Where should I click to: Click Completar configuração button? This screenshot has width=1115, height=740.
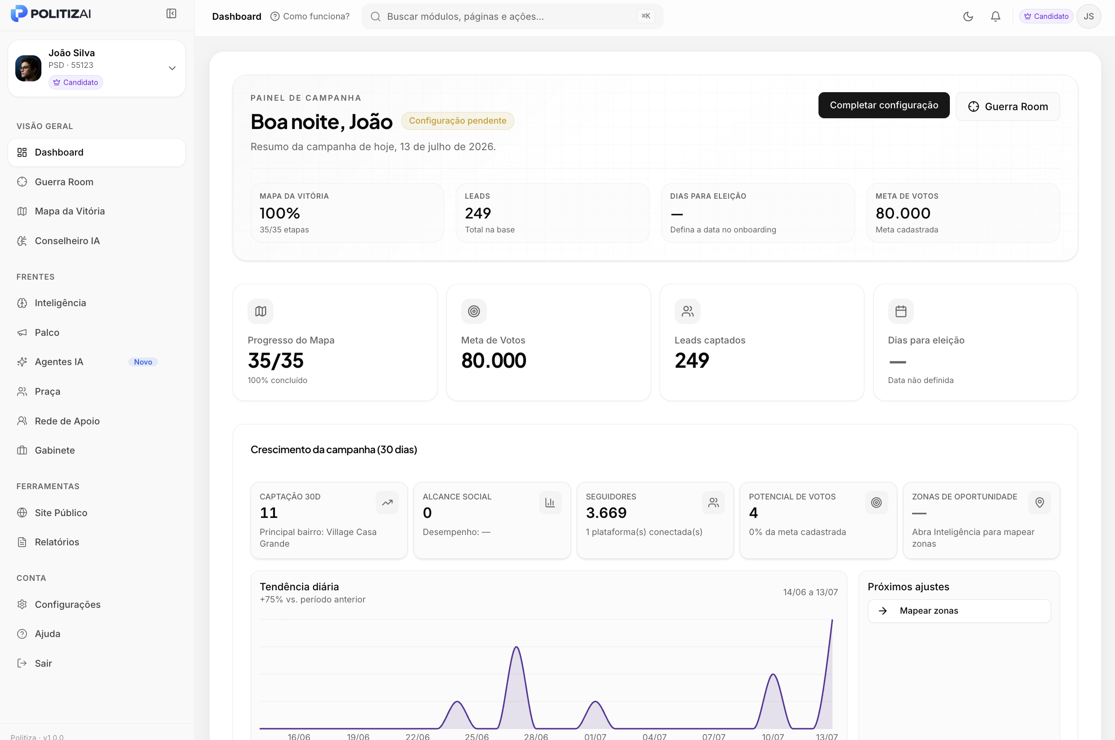884,105
